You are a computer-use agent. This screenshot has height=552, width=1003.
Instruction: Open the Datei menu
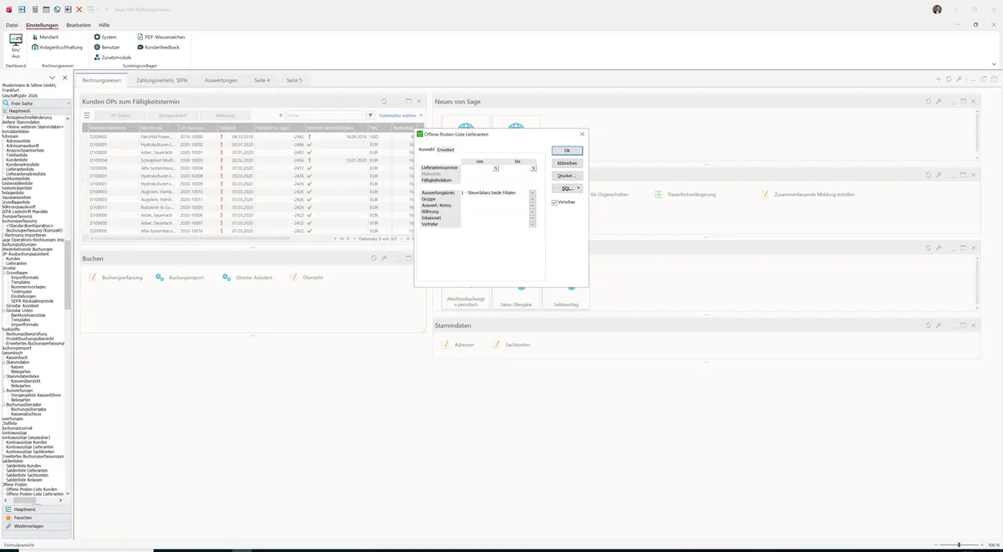(12, 25)
